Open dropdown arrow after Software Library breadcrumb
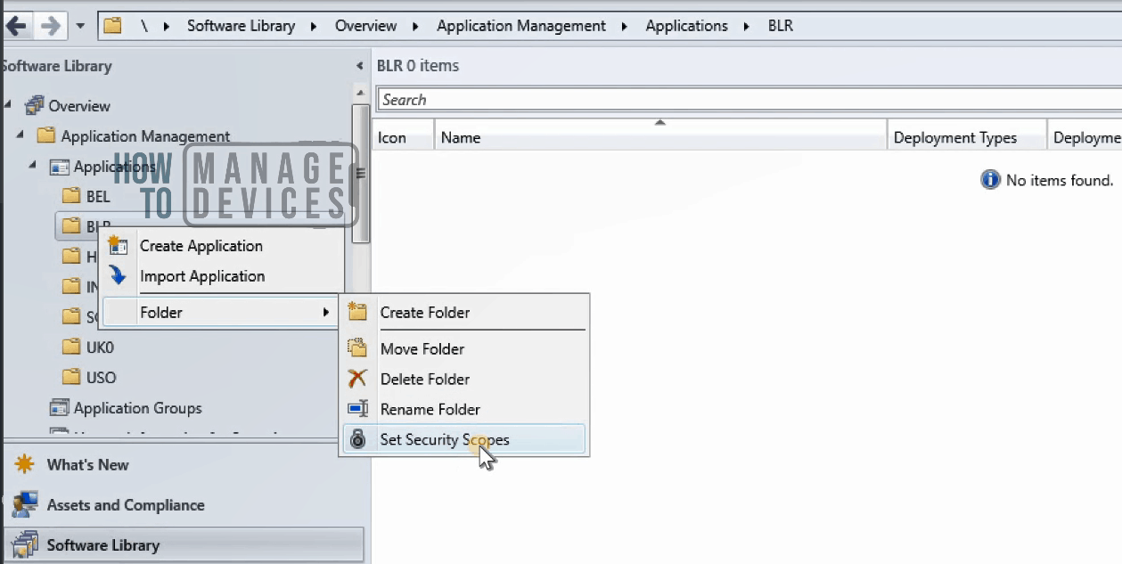This screenshot has width=1122, height=564. pos(314,26)
